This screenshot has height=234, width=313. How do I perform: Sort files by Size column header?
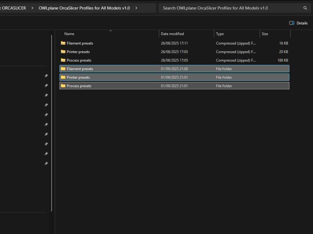tap(265, 34)
